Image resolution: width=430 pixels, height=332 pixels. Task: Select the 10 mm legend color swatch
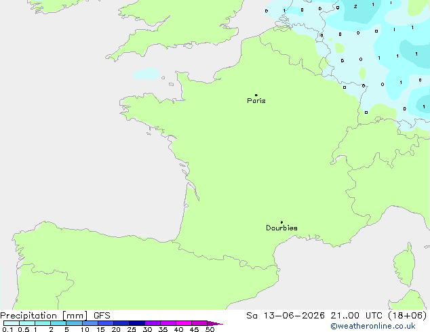[x=90, y=323]
